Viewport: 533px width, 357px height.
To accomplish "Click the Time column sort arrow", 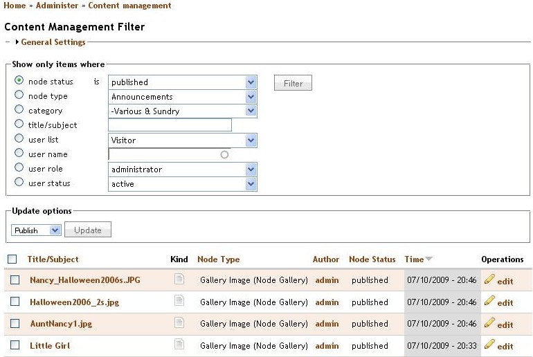I will pos(429,259).
